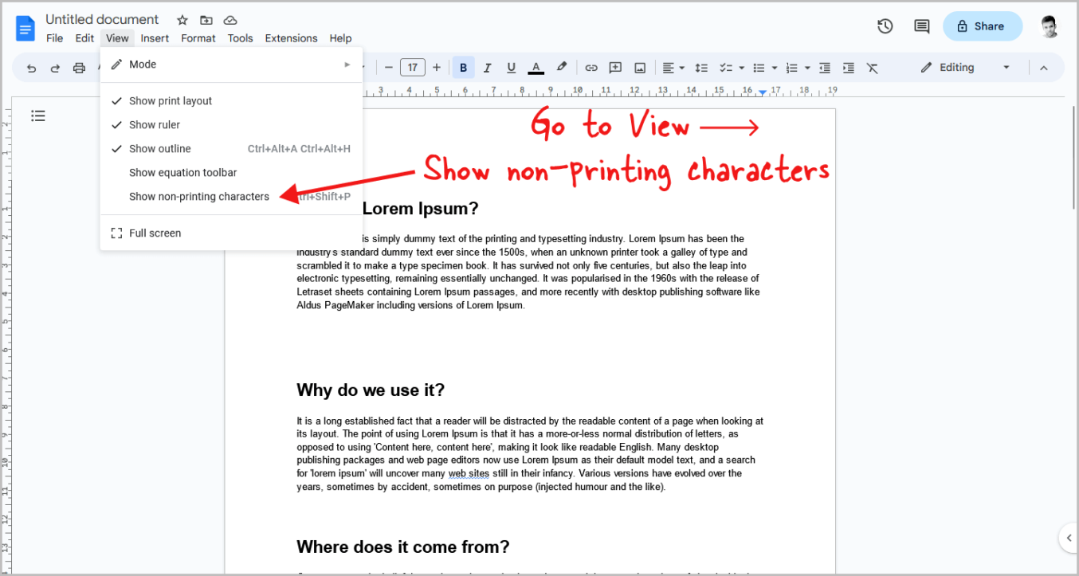This screenshot has height=576, width=1079.
Task: Click the Undo arrow
Action: click(x=32, y=69)
